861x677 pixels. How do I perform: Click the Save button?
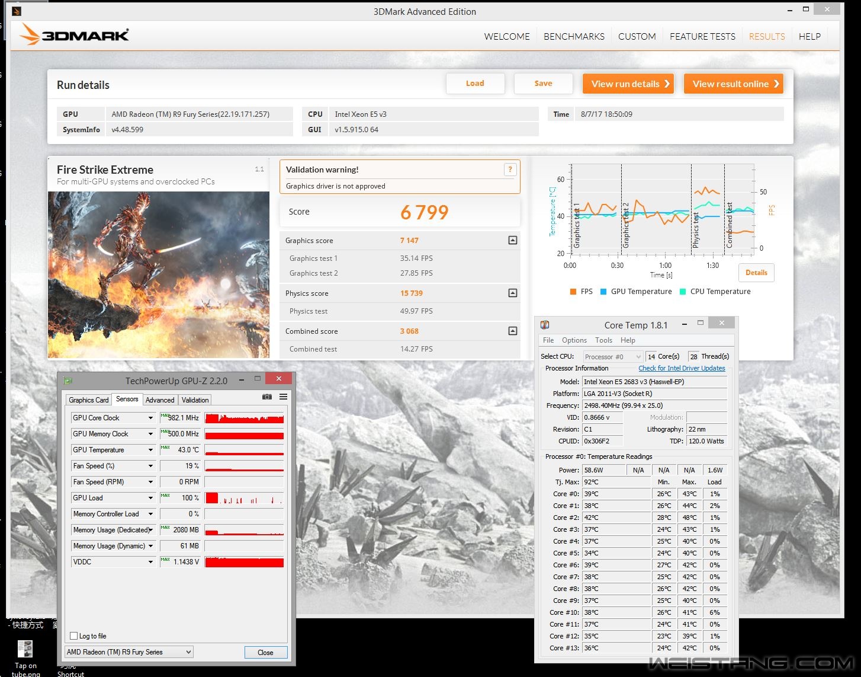click(x=543, y=84)
